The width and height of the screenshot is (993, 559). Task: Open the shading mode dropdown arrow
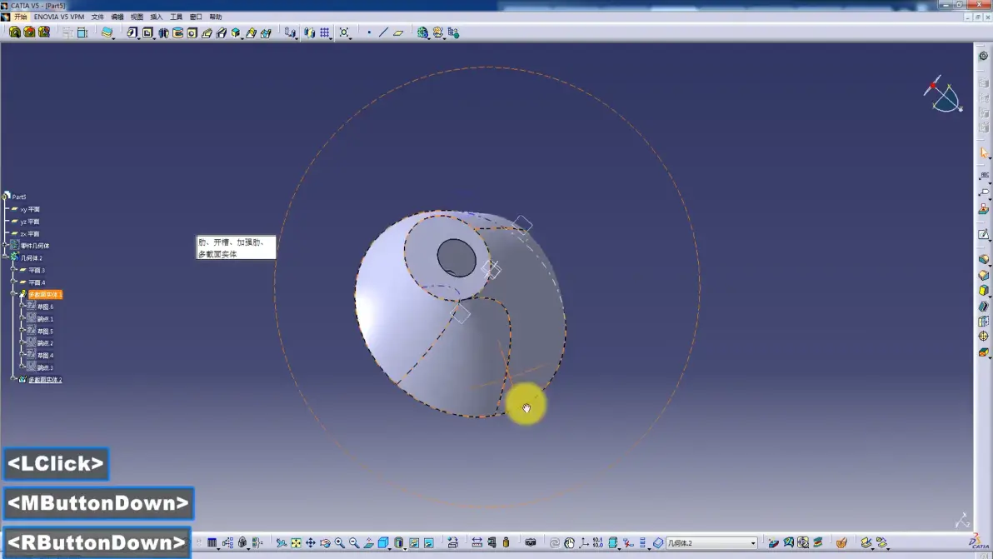(x=406, y=547)
